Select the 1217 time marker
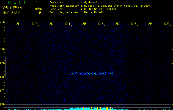Screen dimensions: 173x110 coord(117,24)
